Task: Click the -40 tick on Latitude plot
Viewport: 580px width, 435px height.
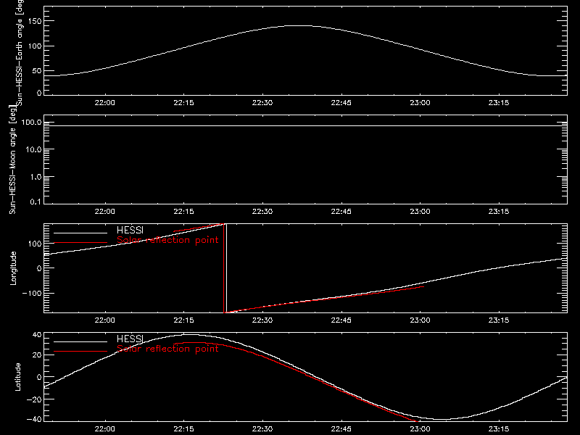Action: click(x=34, y=420)
